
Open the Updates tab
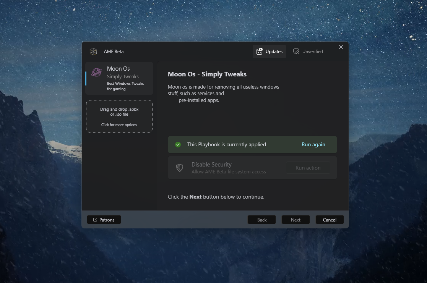(x=270, y=52)
